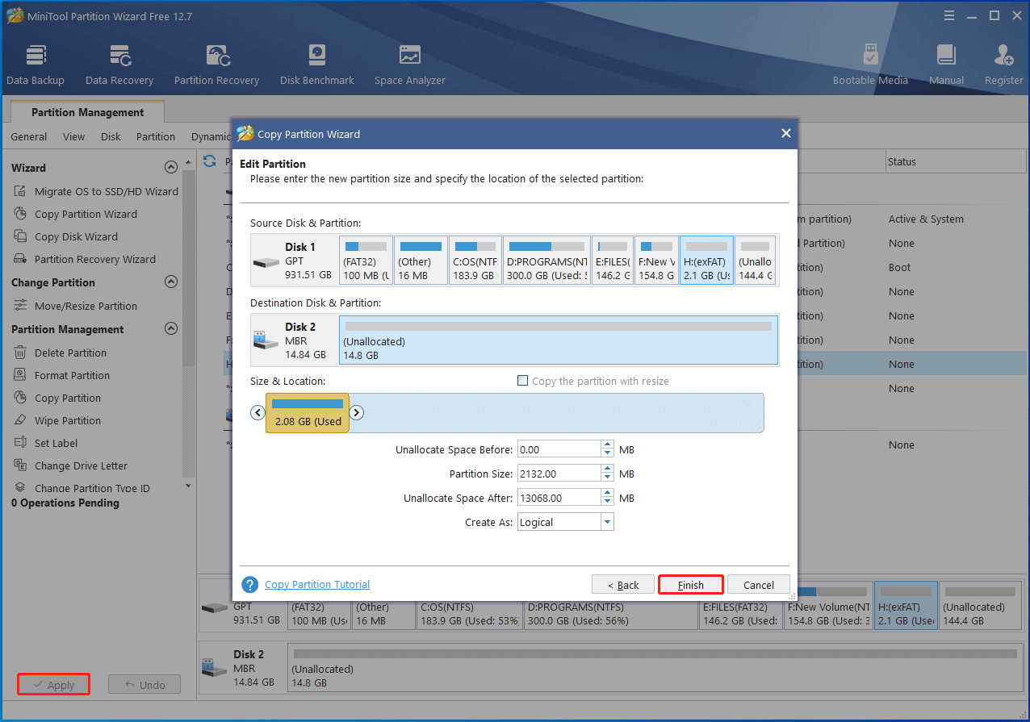The image size is (1030, 722).
Task: Close the Copy Partition Wizard dialog
Action: (785, 134)
